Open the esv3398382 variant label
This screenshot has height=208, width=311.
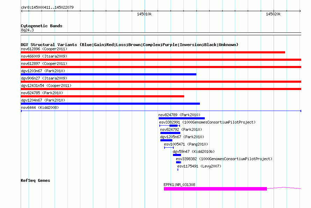224,159
